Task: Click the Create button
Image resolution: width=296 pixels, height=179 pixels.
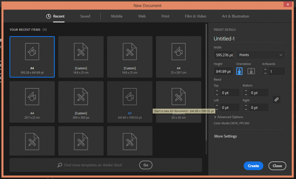Action: point(253,166)
